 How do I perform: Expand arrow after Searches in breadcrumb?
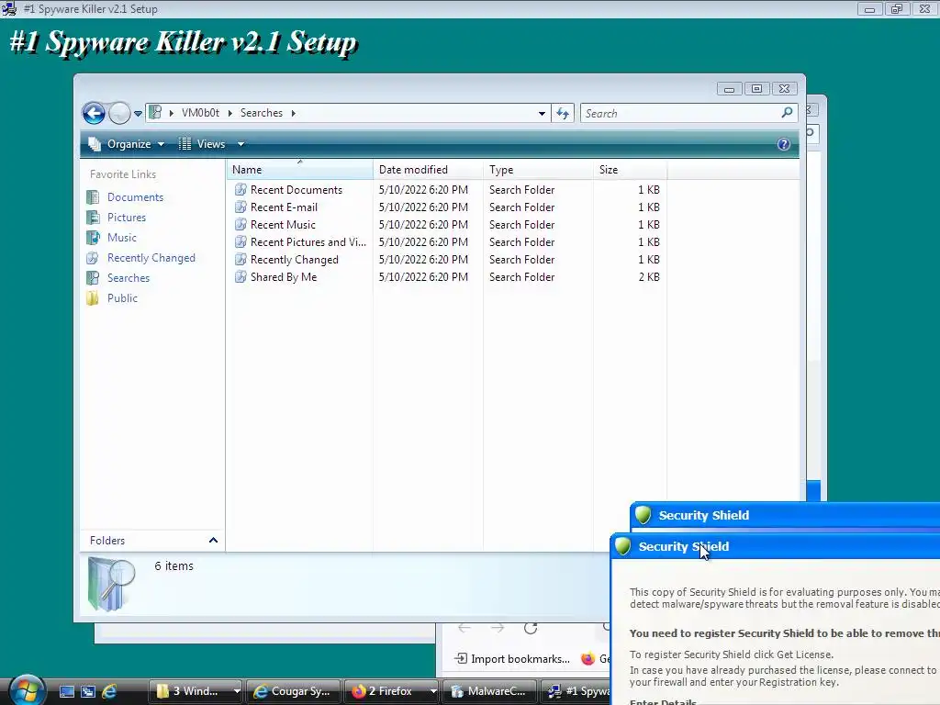pos(293,113)
